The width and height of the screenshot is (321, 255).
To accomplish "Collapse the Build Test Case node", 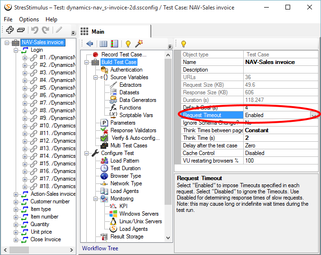I will (x=87, y=62).
